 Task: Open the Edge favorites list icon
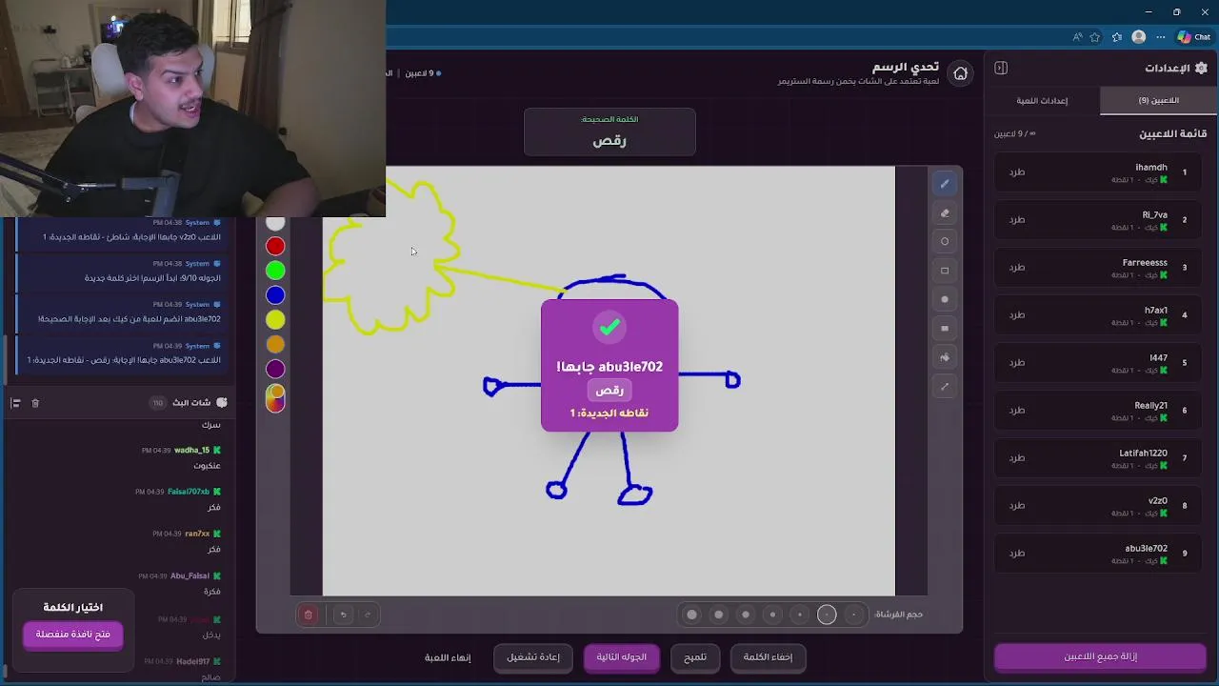click(1117, 37)
